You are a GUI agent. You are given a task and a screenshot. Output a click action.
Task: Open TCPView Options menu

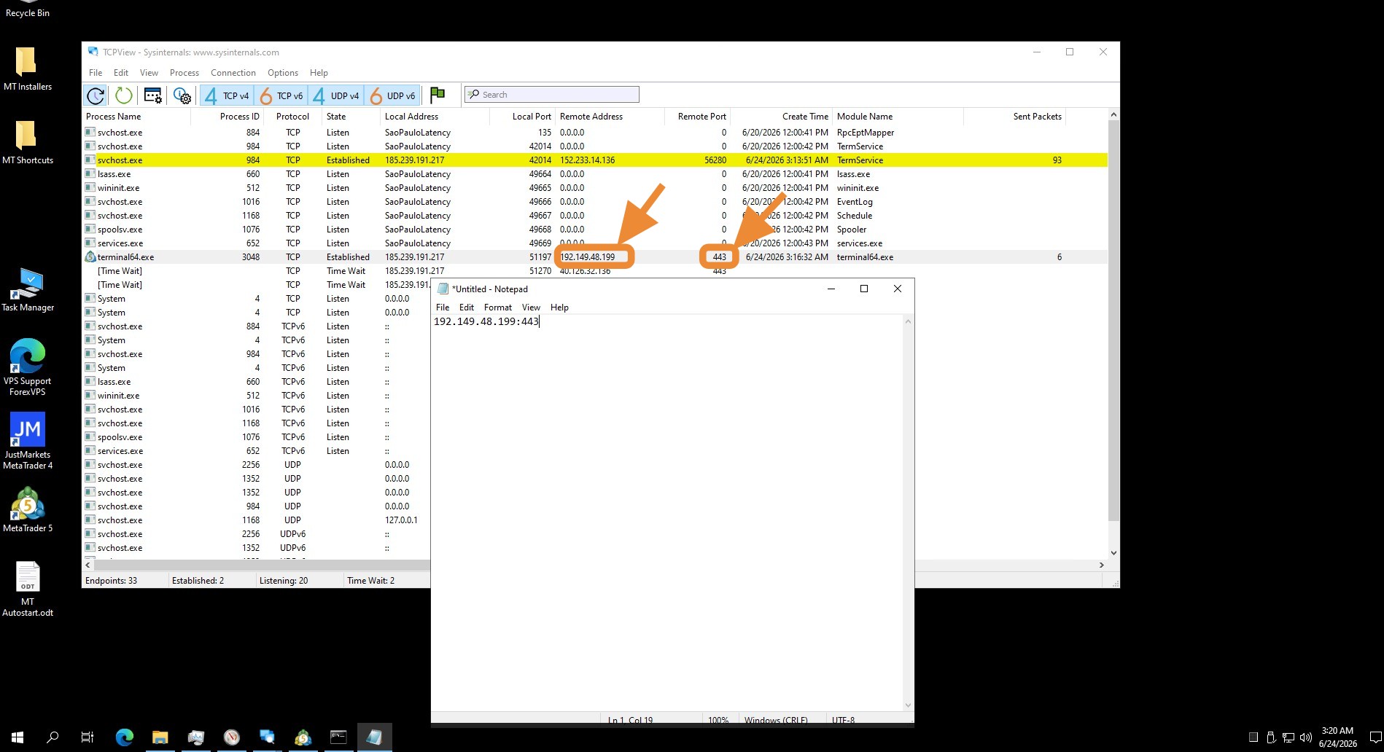coord(283,73)
